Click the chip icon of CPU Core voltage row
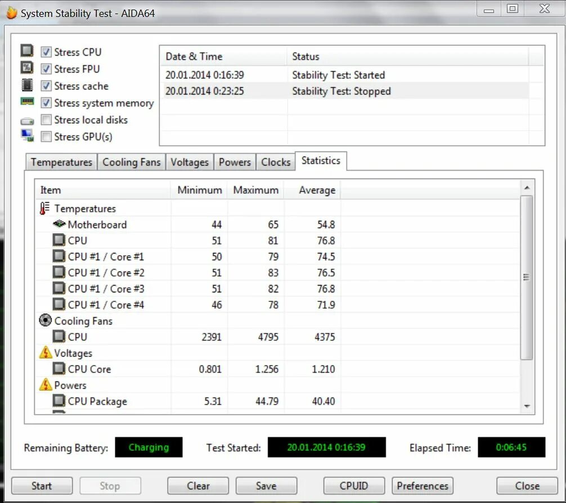This screenshot has width=566, height=503. point(59,368)
